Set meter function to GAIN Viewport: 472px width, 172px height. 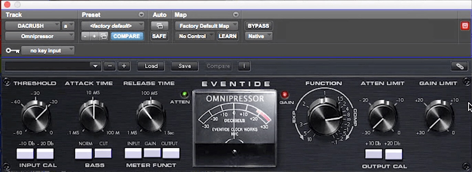pos(152,153)
